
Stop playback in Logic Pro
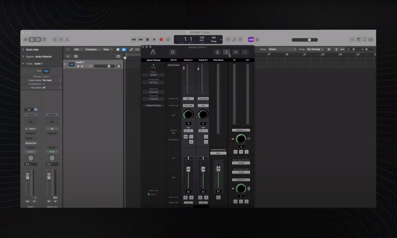147,39
